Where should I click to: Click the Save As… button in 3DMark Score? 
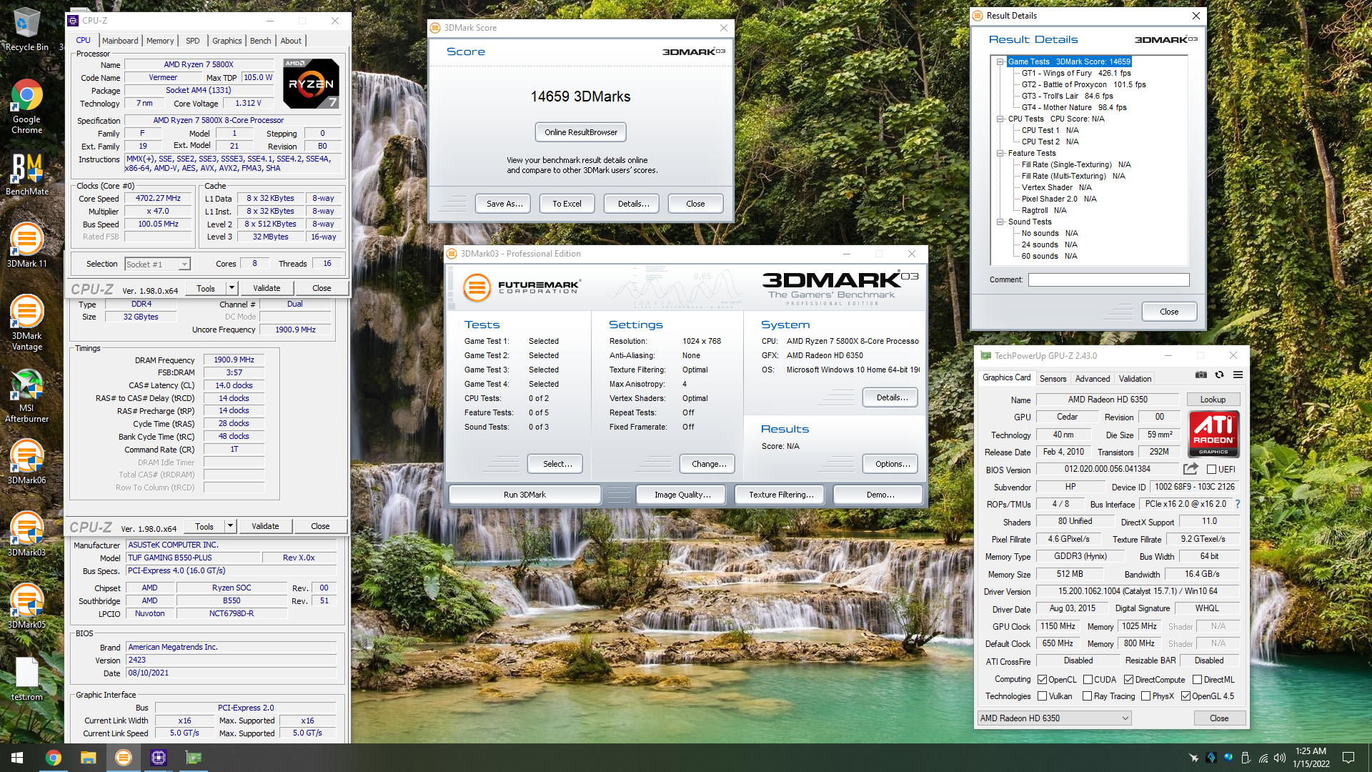pyautogui.click(x=504, y=204)
